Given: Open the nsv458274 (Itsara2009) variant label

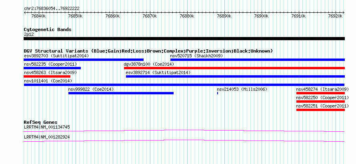Looking at the screenshot, I should pyautogui.click(x=322, y=89).
